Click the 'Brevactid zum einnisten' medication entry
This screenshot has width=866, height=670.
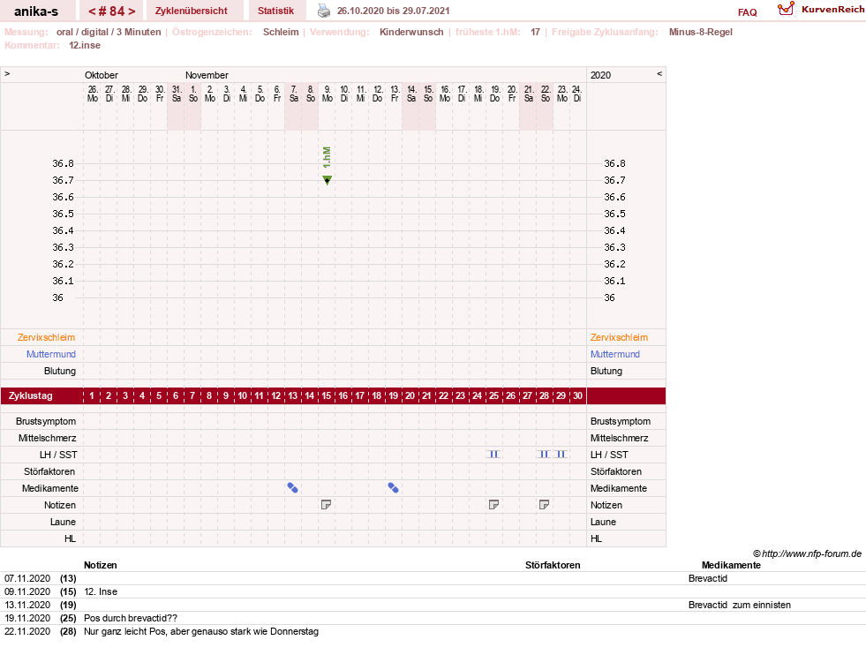740,605
